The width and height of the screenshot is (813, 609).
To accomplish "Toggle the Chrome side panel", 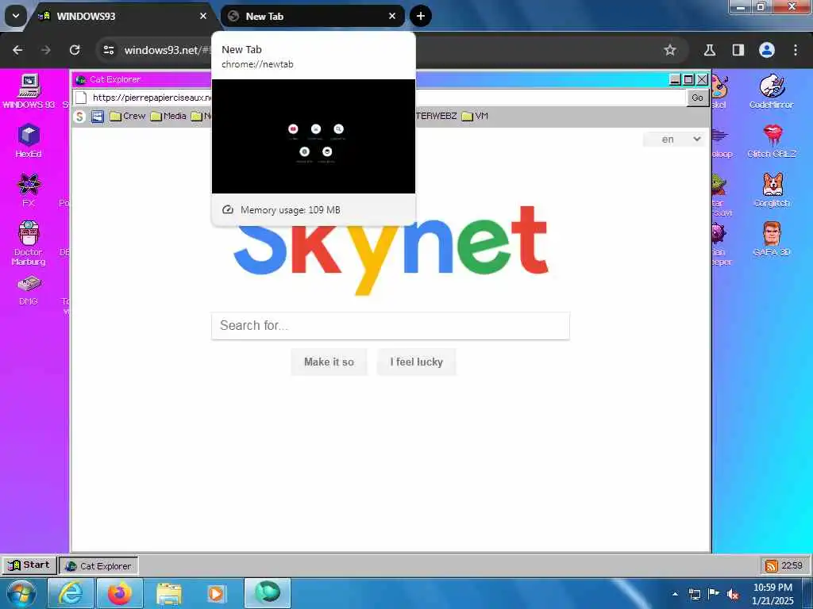I will [738, 50].
